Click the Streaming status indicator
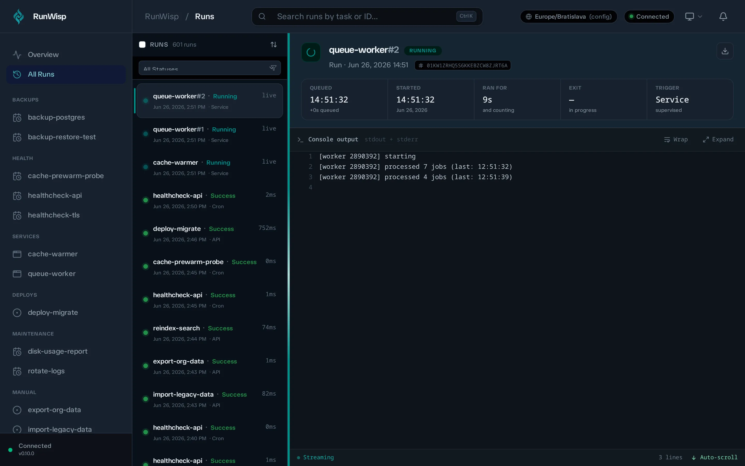Screen dimensions: 745x466 coord(315,457)
